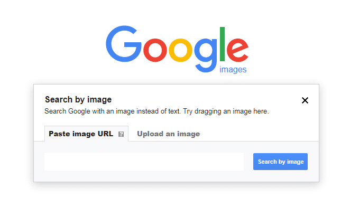
Task: Click the red e in Google logo
Action: coord(237,50)
